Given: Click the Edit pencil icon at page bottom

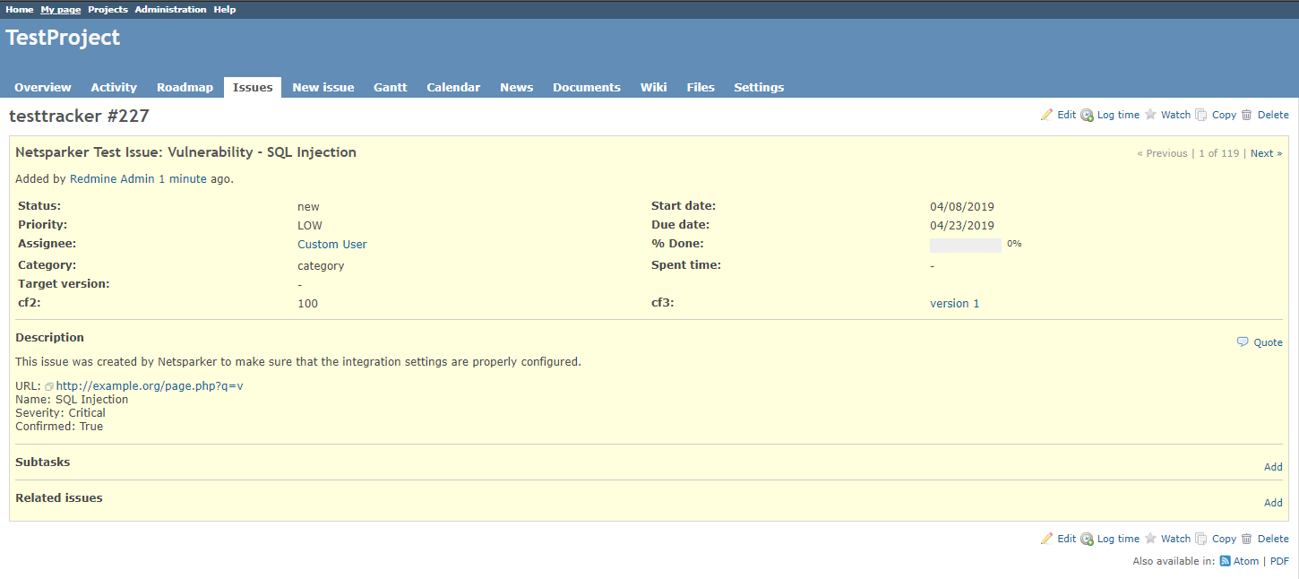Looking at the screenshot, I should [1046, 538].
